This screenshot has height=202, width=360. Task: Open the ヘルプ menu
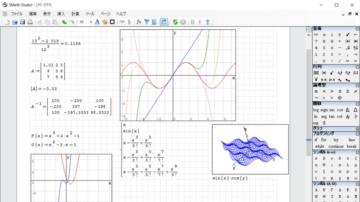click(121, 14)
